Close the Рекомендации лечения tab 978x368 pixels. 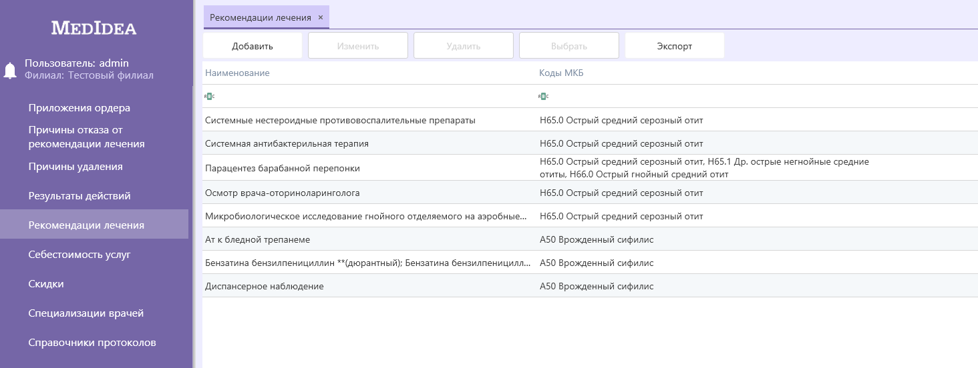[321, 17]
